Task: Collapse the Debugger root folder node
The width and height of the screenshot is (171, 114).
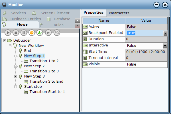Action: (x=5, y=40)
